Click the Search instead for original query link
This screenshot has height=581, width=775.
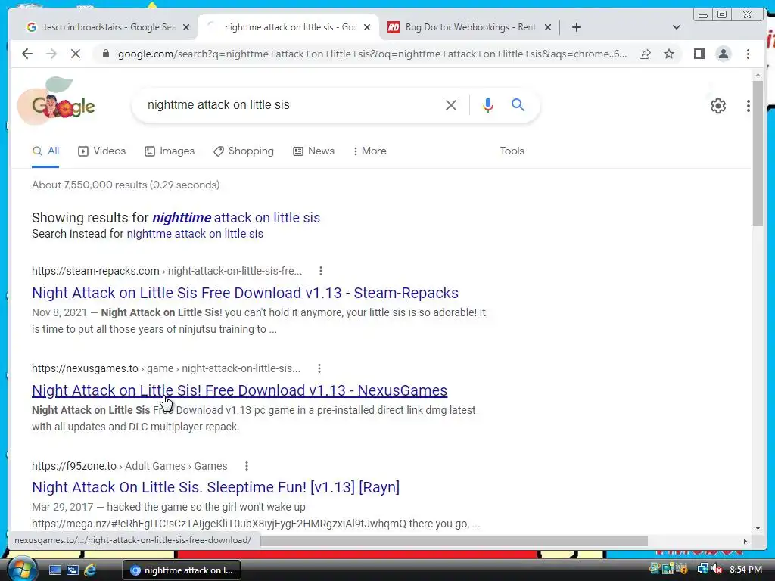point(195,234)
